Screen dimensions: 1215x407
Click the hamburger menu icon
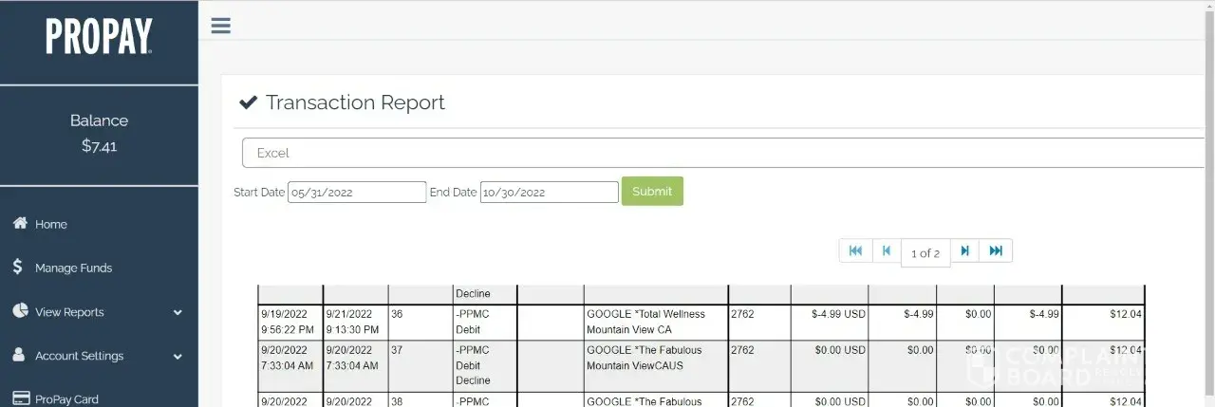coord(221,26)
